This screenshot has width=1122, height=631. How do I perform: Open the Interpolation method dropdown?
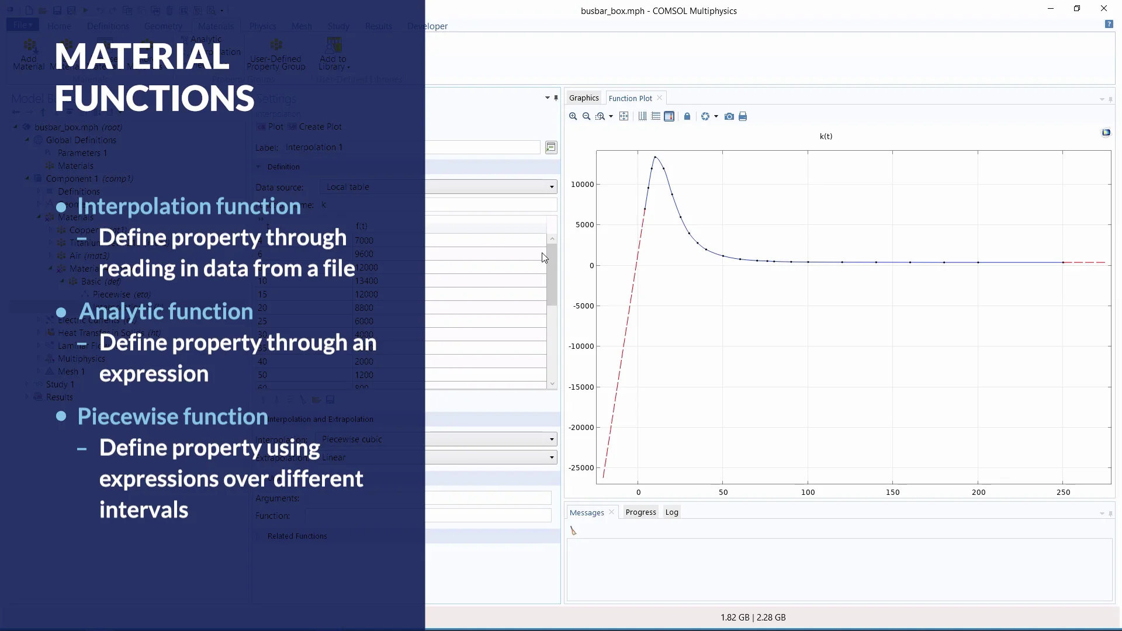436,439
